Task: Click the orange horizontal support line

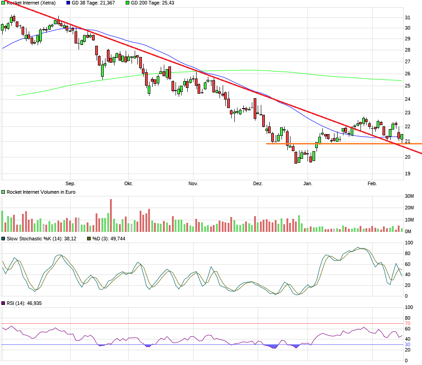Action: point(314,143)
